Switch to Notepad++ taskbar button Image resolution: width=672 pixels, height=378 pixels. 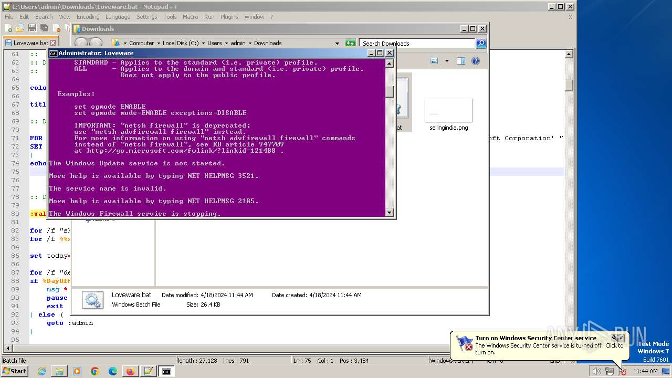click(149, 371)
